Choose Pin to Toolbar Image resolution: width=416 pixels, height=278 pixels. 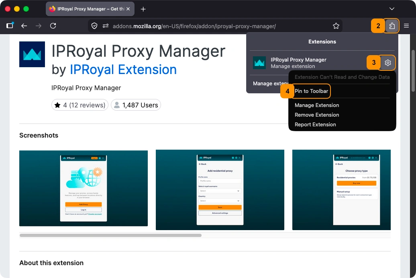(x=311, y=91)
